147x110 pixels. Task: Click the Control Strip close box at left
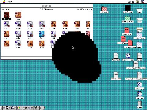[2, 108]
